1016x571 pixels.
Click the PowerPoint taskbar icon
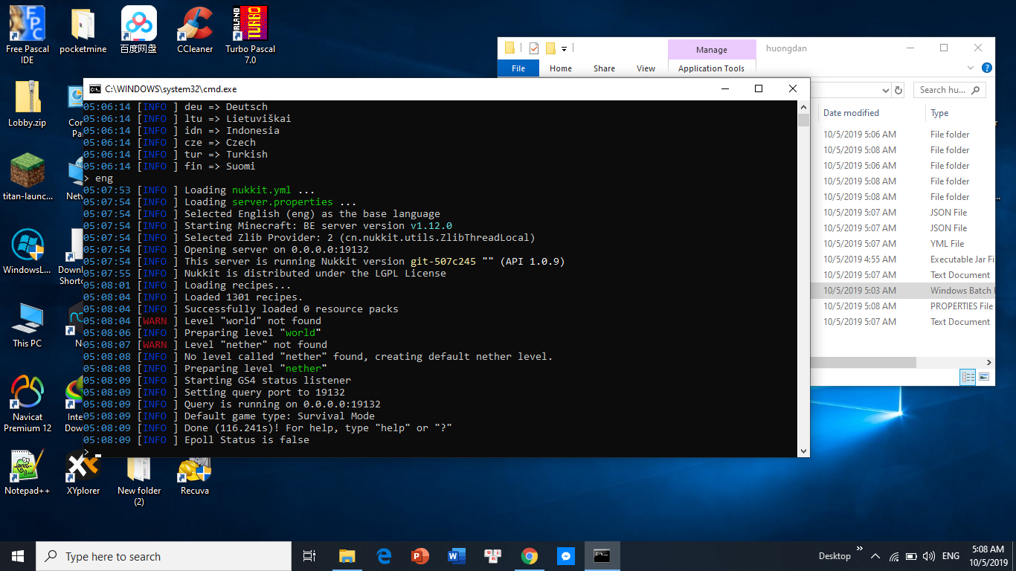tap(420, 556)
